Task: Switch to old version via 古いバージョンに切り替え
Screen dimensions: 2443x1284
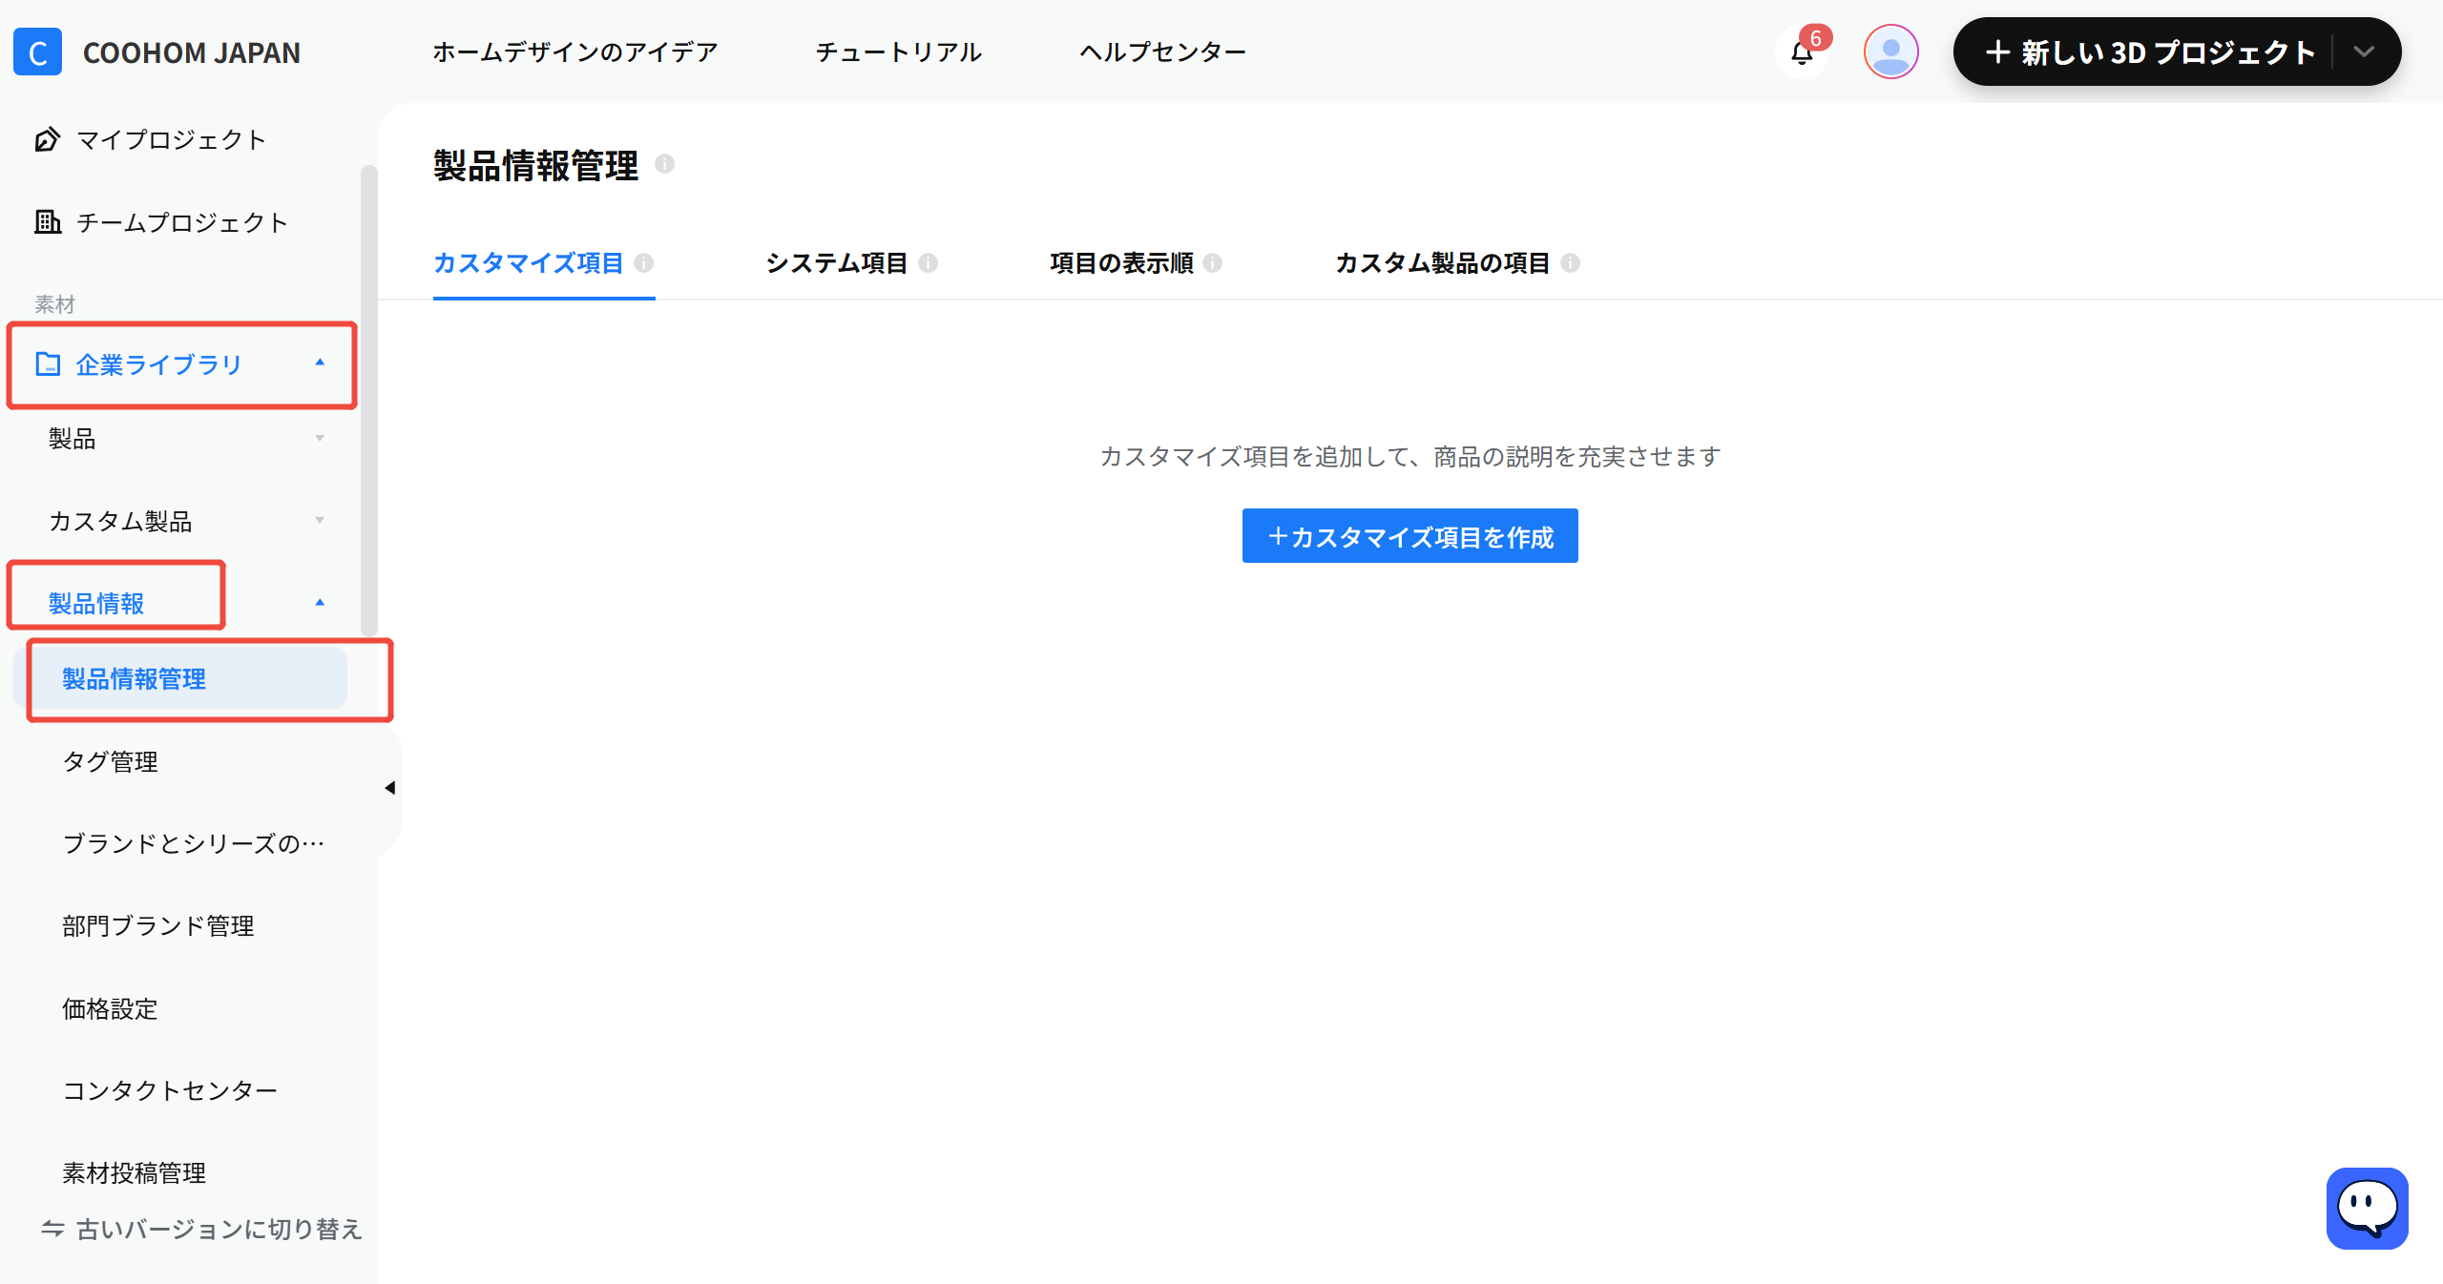Action: pos(219,1229)
